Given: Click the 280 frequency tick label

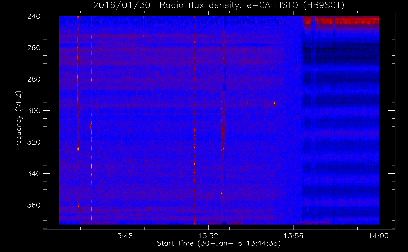Looking at the screenshot, I should pos(34,79).
